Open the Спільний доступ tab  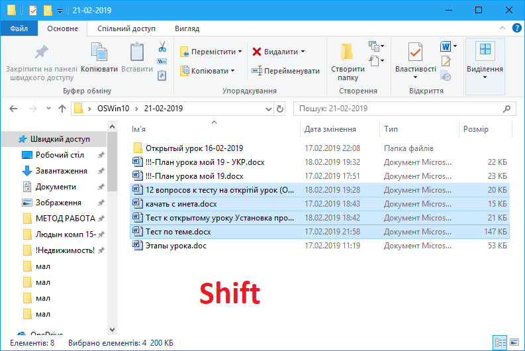tap(126, 28)
